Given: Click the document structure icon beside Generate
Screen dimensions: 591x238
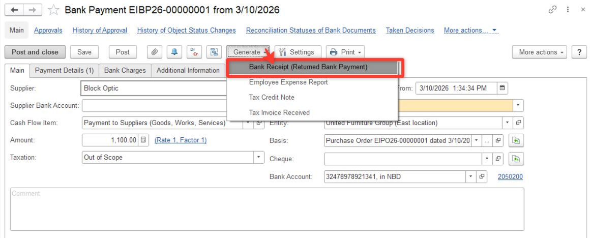Looking at the screenshot, I should pyautogui.click(x=214, y=52).
